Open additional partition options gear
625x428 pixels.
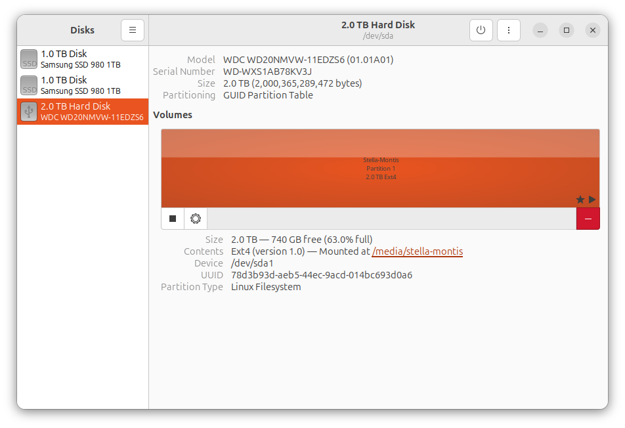[196, 219]
